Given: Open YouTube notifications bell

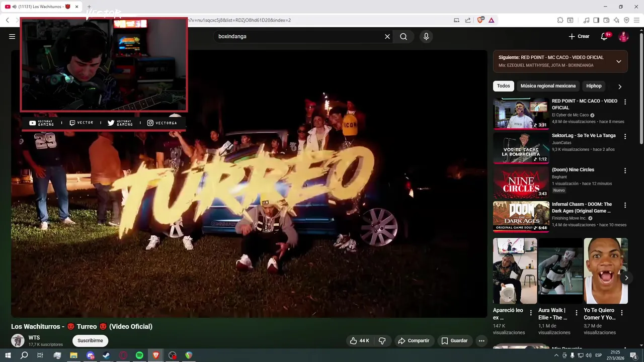Looking at the screenshot, I should [x=605, y=36].
